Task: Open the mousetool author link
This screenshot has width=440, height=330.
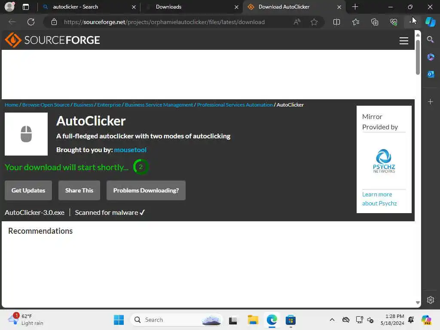Action: point(130,150)
